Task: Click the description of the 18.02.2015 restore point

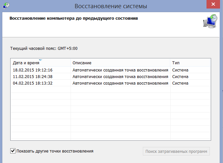Action: click(120, 70)
